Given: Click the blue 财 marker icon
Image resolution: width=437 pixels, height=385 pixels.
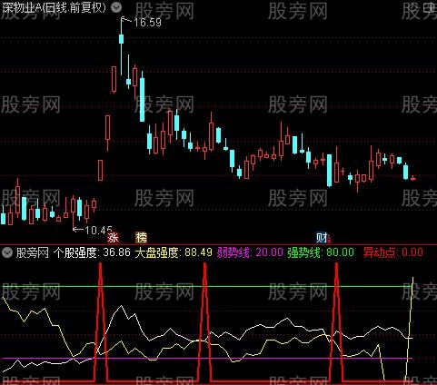Looking at the screenshot, I should point(323,238).
